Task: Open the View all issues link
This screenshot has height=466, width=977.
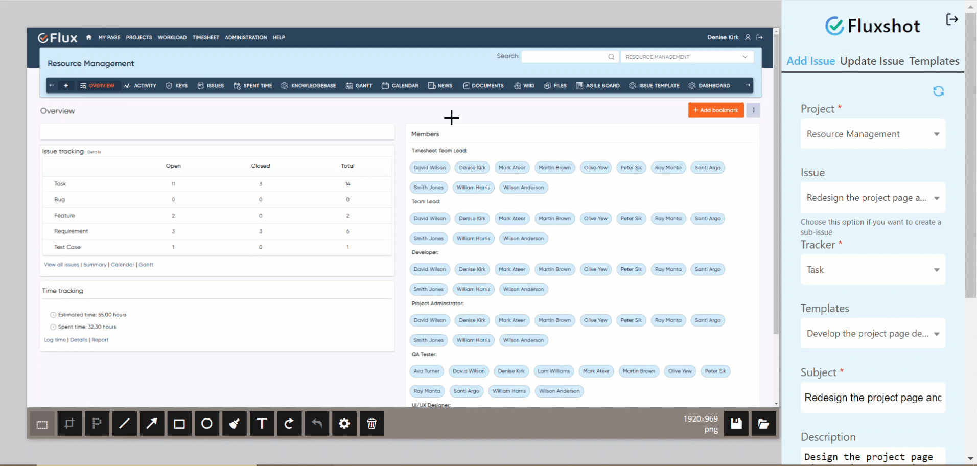Action: click(x=61, y=265)
